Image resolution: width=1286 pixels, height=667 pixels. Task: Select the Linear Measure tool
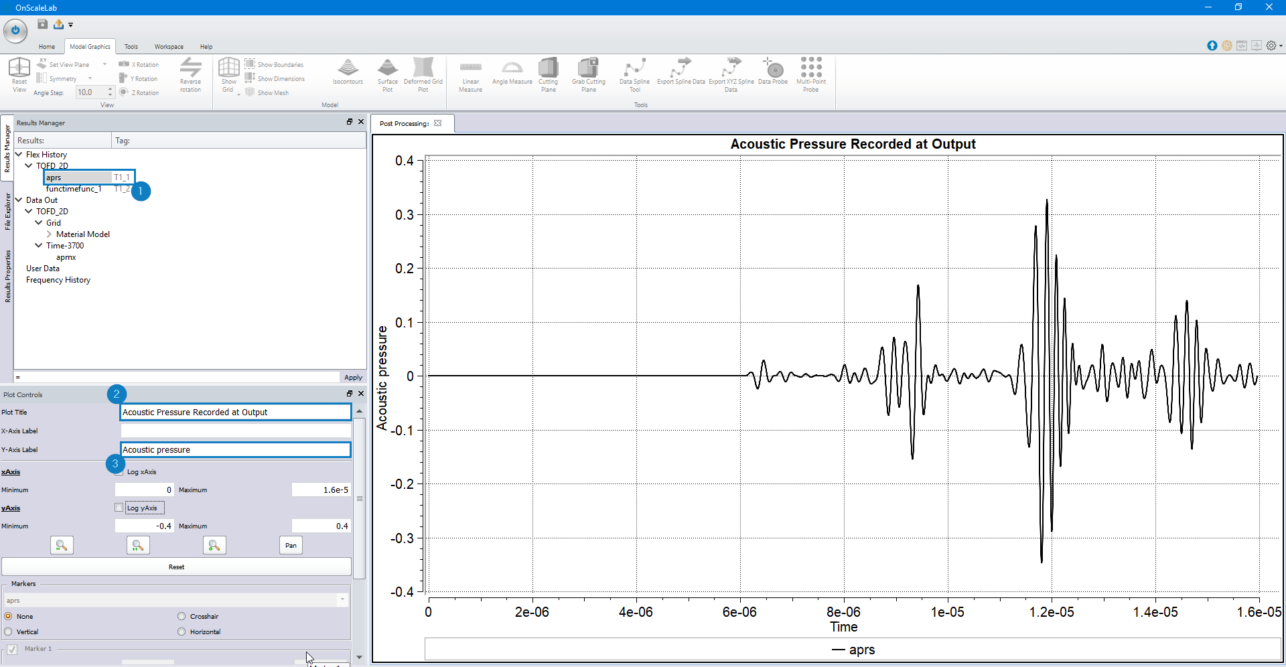(470, 75)
